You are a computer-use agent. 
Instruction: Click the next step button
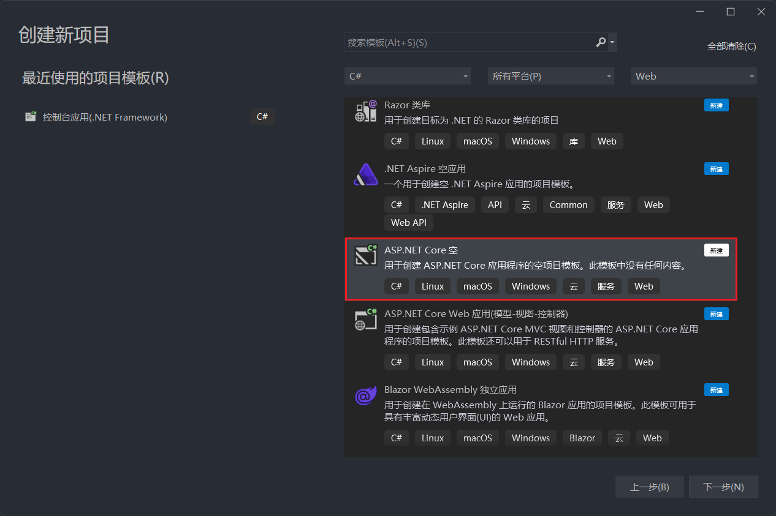pyautogui.click(x=723, y=487)
